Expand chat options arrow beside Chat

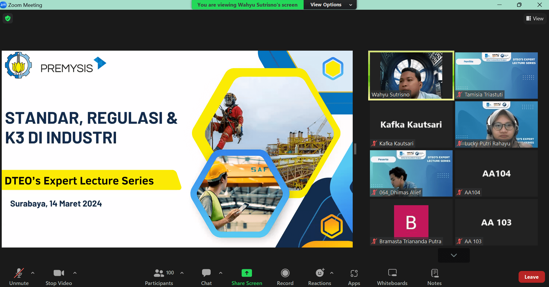[x=221, y=273]
